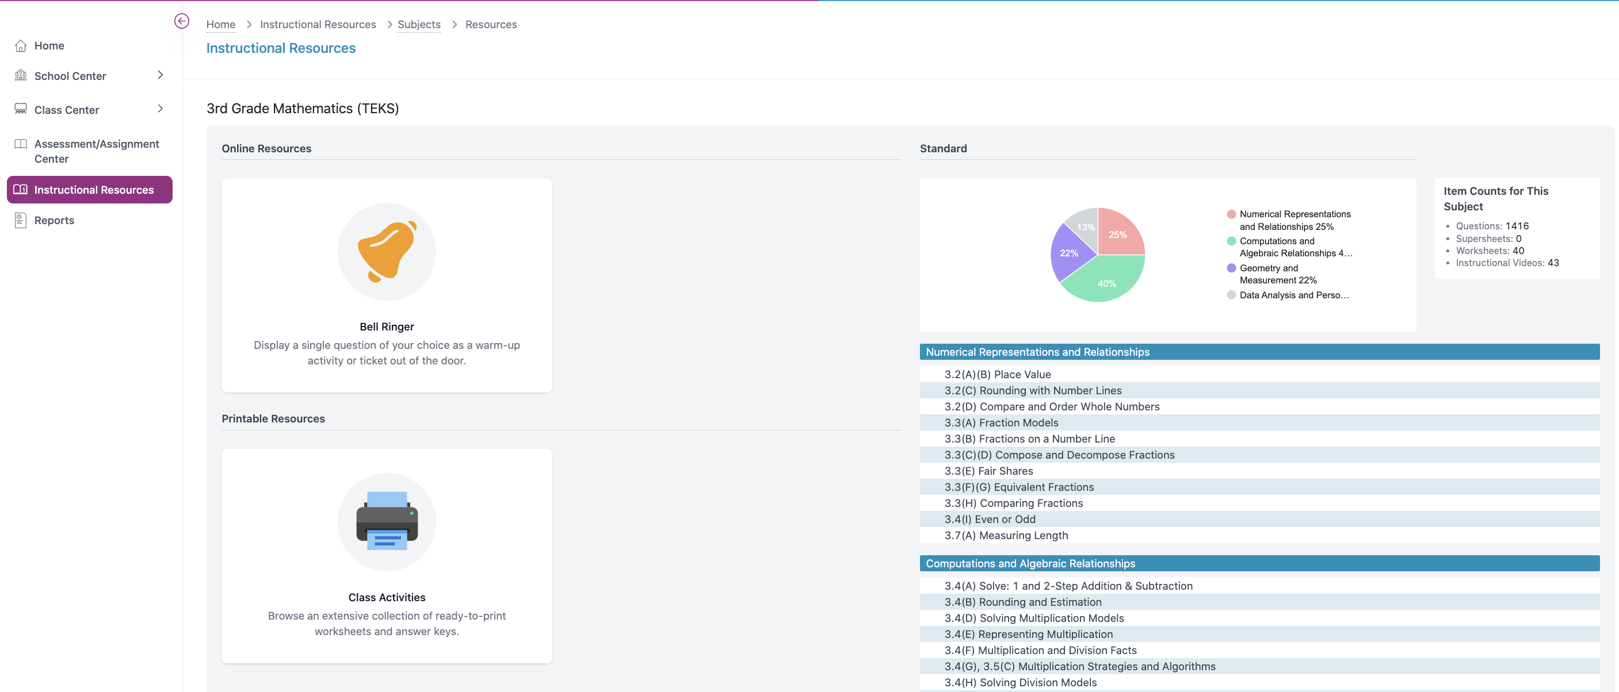Select Instructional Resources menu item
1619x692 pixels.
[x=90, y=190]
